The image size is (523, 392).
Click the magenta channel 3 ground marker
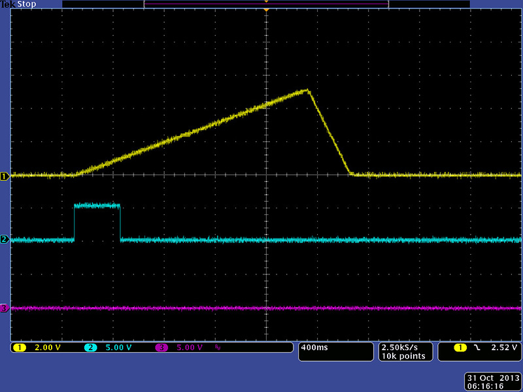tap(4, 308)
